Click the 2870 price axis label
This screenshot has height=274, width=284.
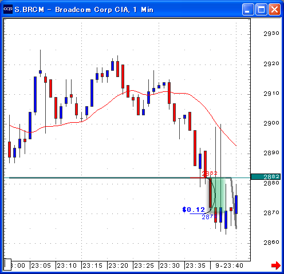tap(271, 213)
